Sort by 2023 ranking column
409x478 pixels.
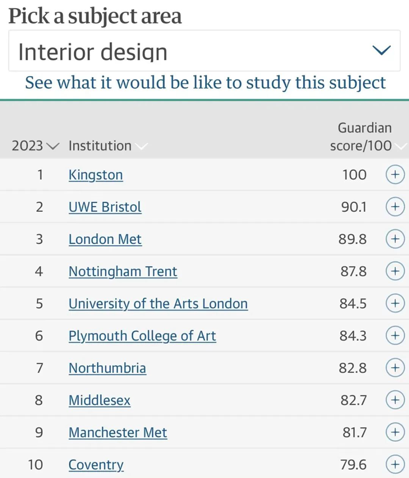(x=35, y=146)
